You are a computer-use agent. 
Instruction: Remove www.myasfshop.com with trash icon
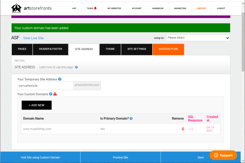(183, 129)
